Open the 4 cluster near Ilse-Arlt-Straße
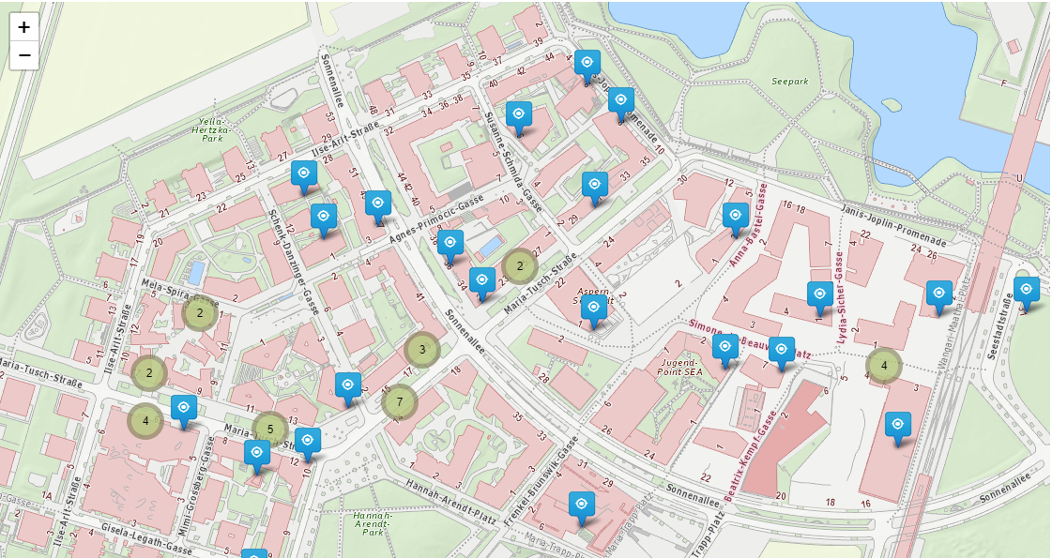This screenshot has width=1052, height=558. (x=145, y=420)
